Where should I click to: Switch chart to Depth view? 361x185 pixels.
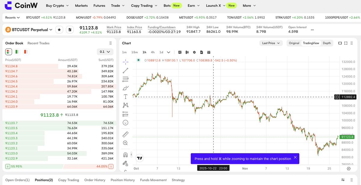pyautogui.click(x=327, y=43)
